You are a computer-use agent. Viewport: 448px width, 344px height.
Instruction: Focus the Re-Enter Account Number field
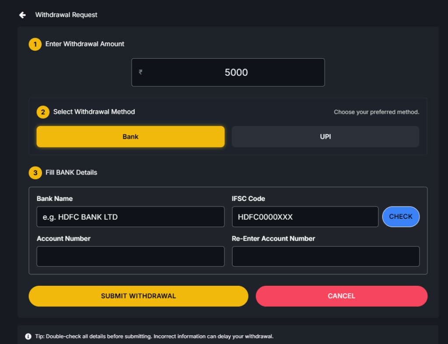coord(325,256)
